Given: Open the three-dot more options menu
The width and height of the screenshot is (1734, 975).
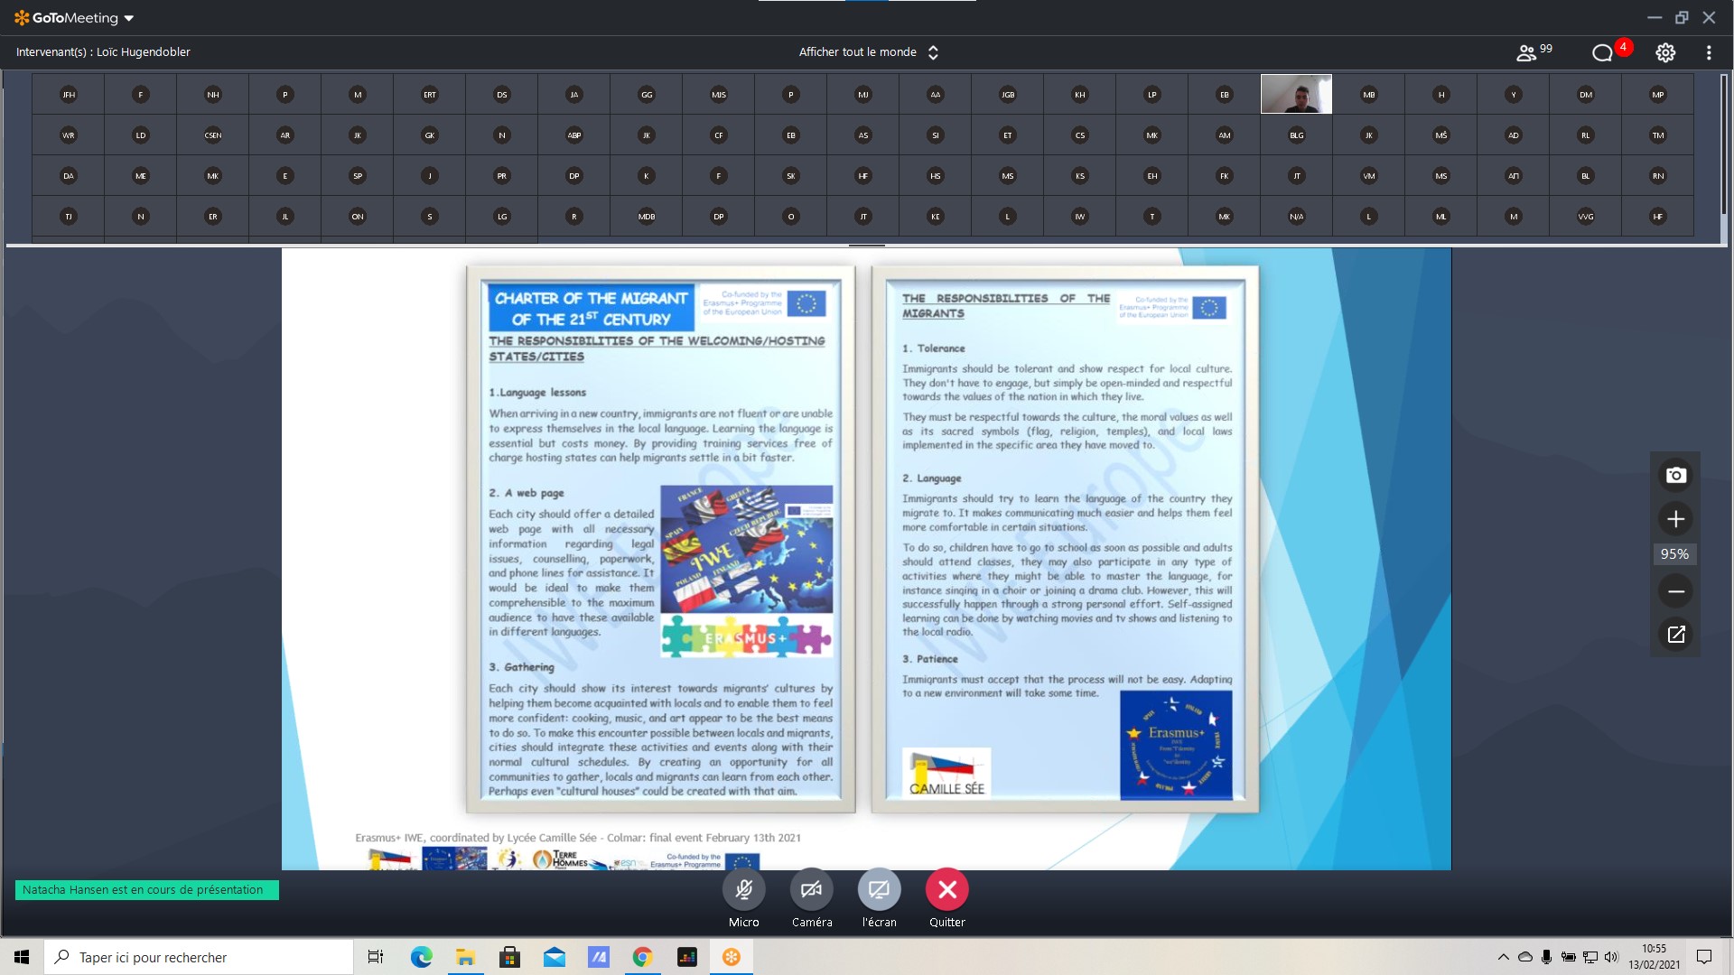Looking at the screenshot, I should pyautogui.click(x=1709, y=53).
